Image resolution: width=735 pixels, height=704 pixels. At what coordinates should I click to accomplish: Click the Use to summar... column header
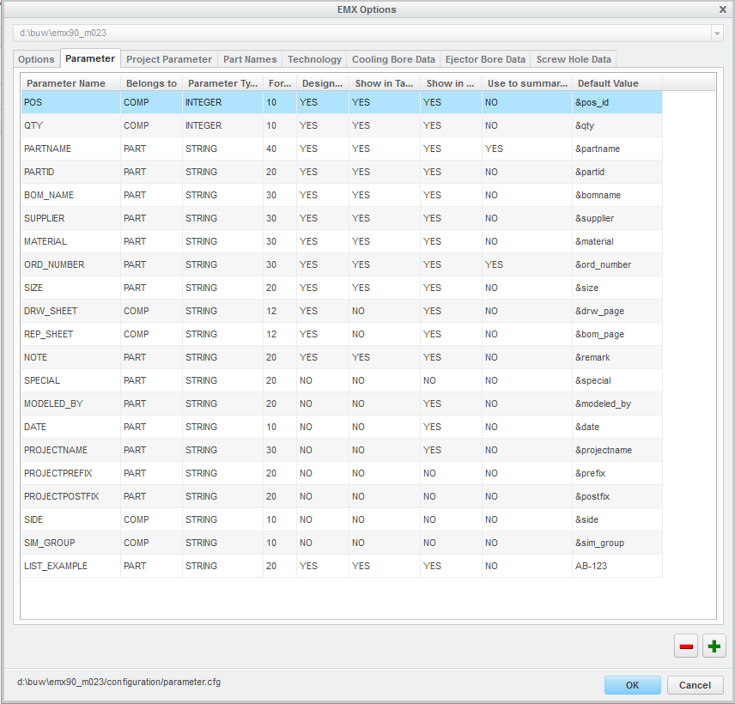click(x=527, y=83)
